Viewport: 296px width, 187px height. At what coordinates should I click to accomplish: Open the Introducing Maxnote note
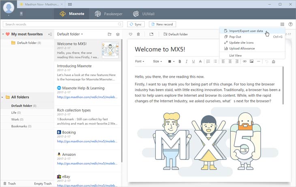coord(88,72)
